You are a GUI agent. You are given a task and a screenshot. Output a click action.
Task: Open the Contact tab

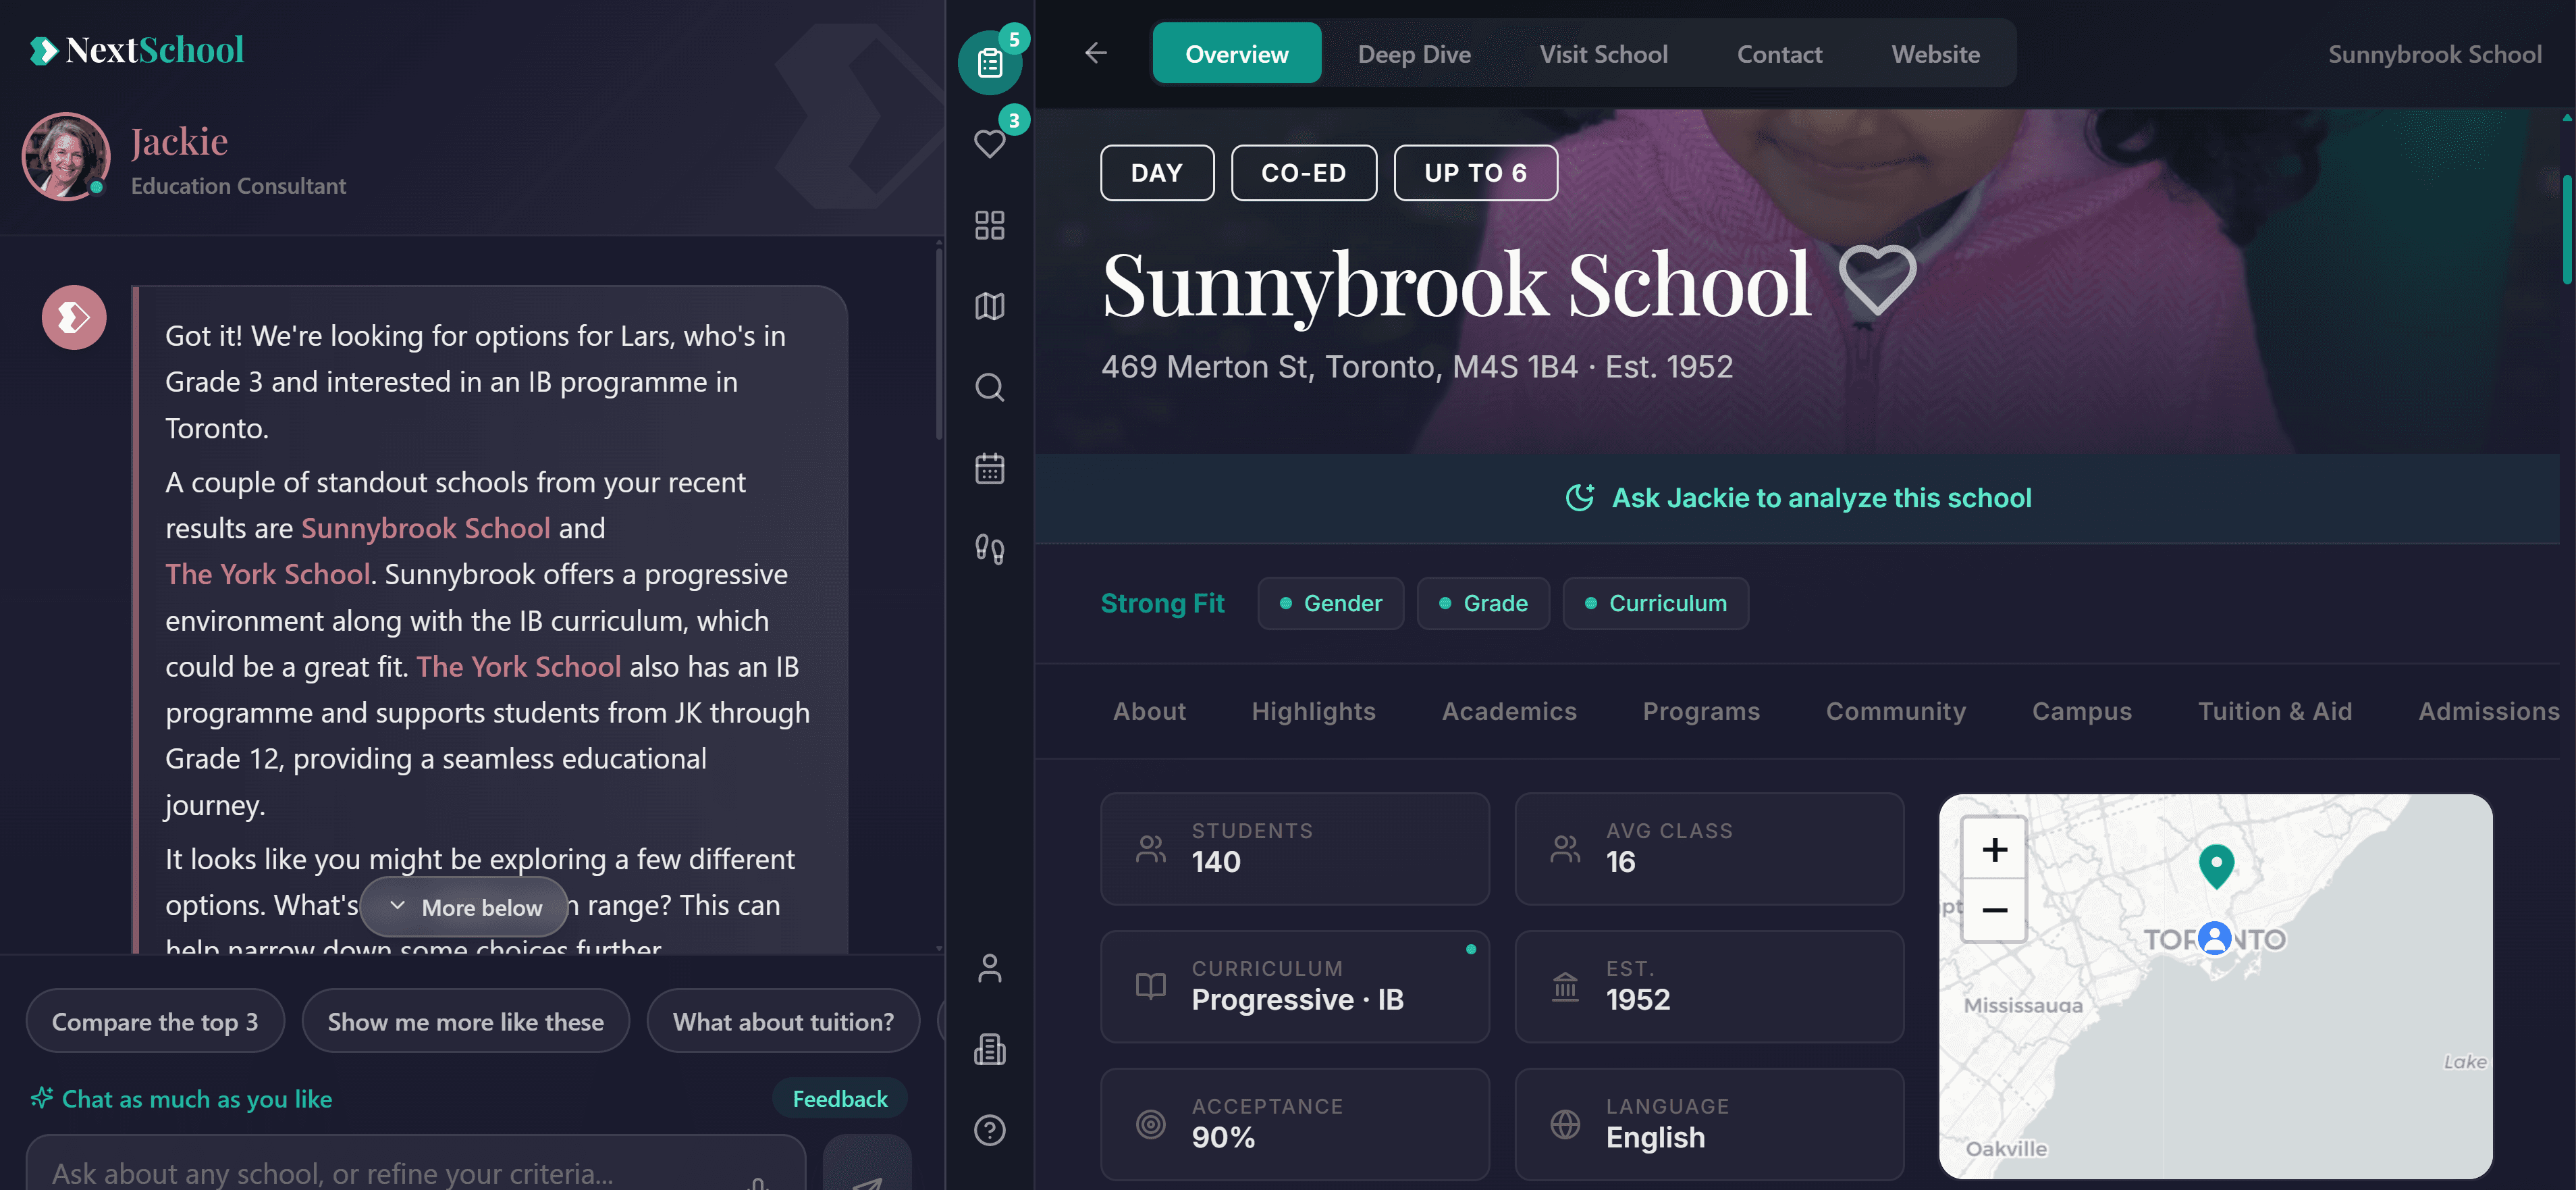coord(1779,53)
